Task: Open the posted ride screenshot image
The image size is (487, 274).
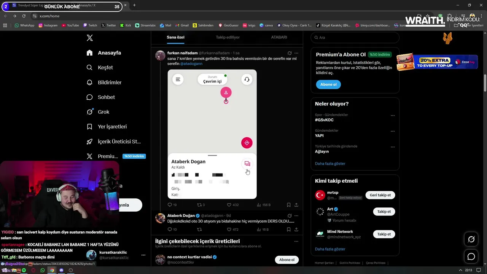Action: [212, 134]
